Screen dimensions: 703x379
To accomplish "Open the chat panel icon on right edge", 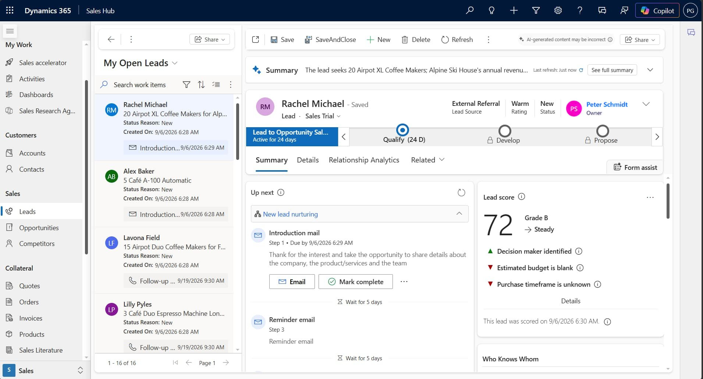I will click(691, 32).
